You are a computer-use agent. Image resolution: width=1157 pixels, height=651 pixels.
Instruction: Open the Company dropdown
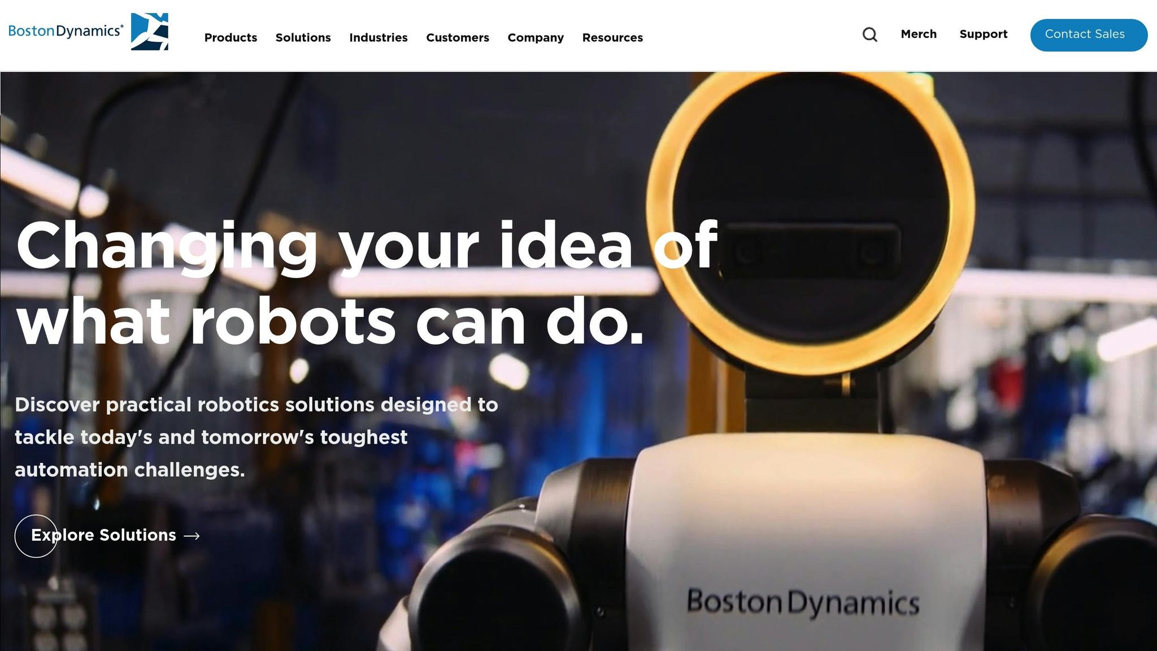pyautogui.click(x=536, y=38)
